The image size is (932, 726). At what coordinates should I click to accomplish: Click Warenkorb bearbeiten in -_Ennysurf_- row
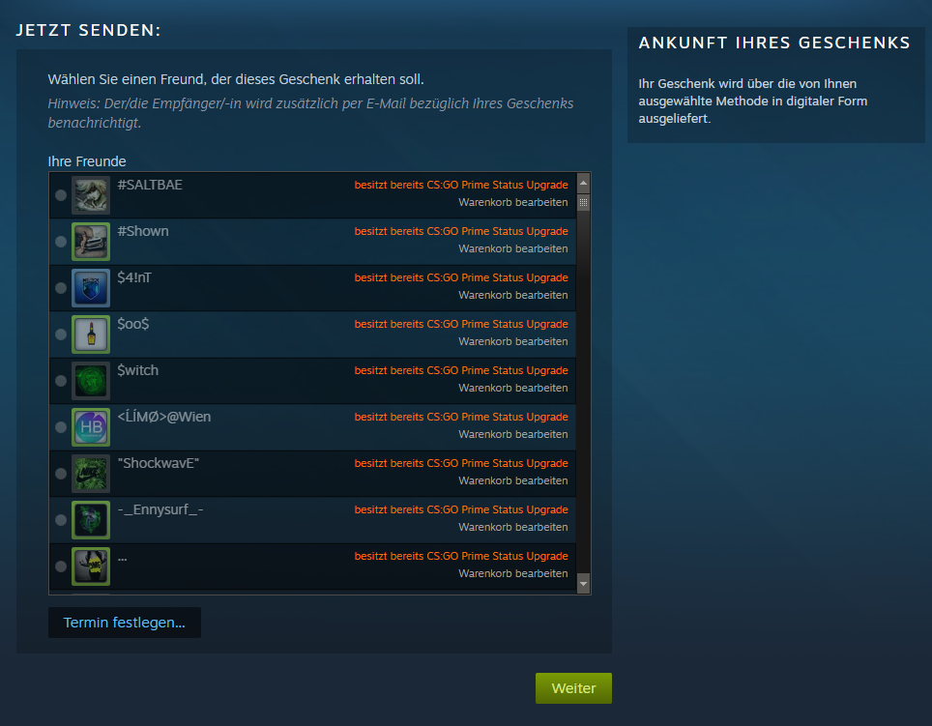[x=513, y=527]
